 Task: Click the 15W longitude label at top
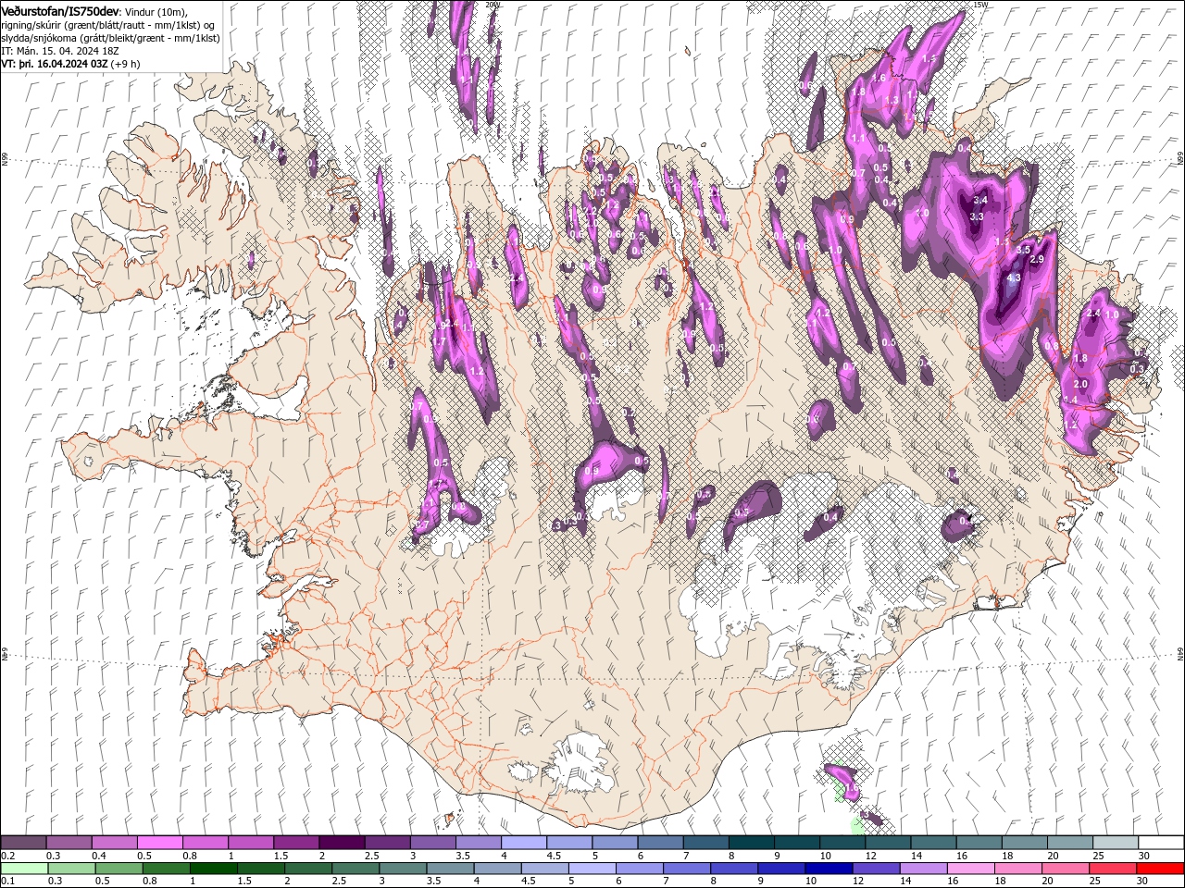980,5
